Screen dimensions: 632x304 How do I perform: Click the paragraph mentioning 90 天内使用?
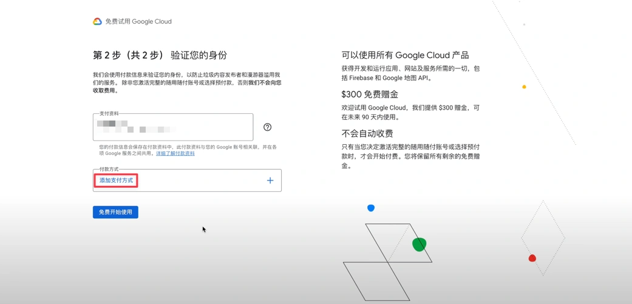tap(410, 112)
